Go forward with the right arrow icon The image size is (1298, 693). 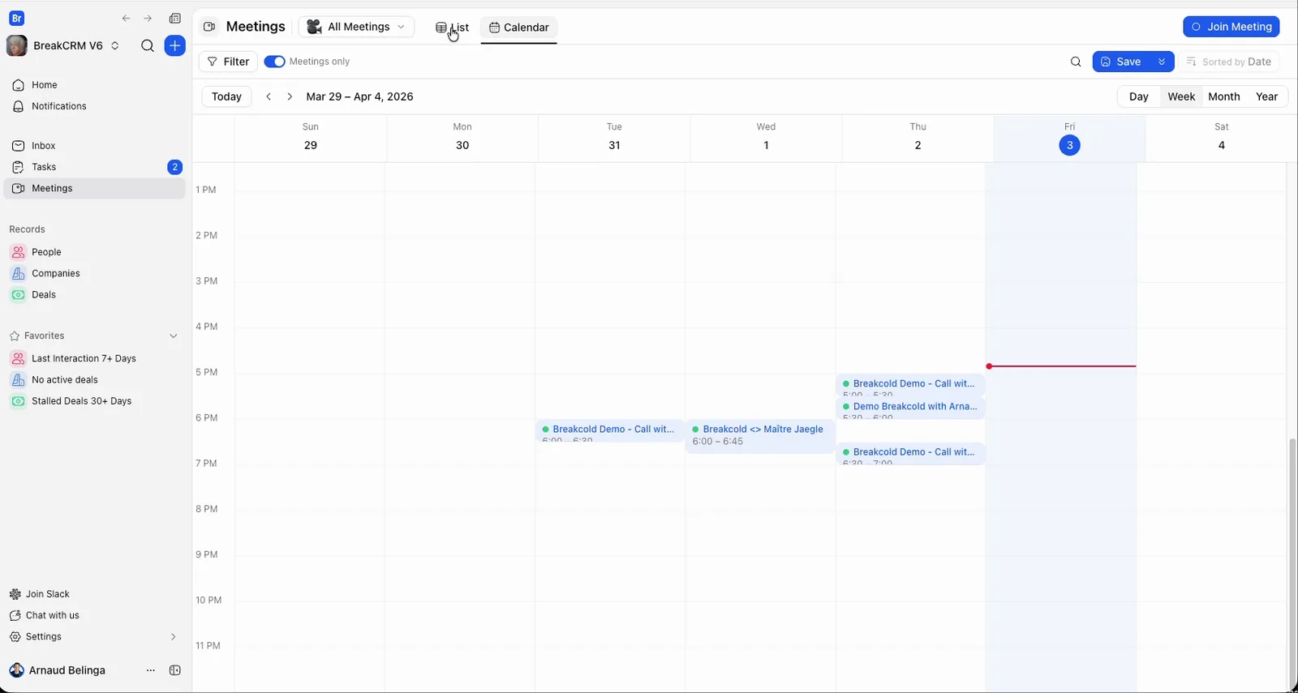click(148, 18)
